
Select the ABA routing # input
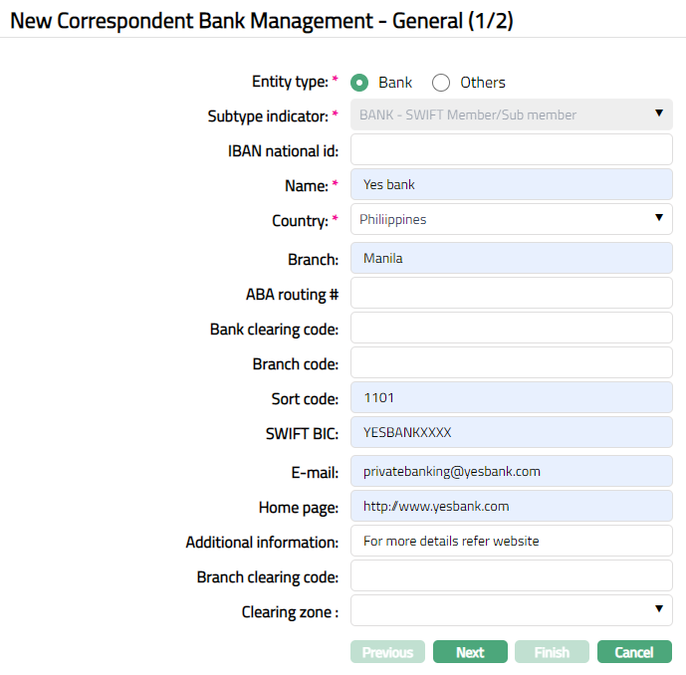click(x=512, y=293)
